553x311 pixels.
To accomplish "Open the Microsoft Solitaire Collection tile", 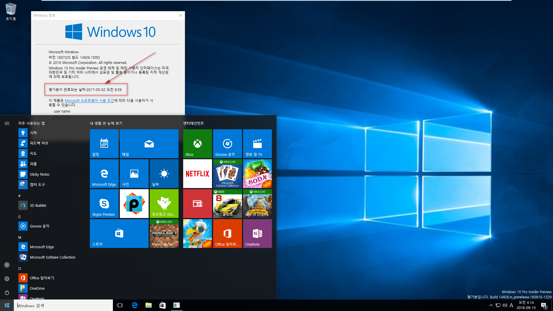I will click(228, 173).
